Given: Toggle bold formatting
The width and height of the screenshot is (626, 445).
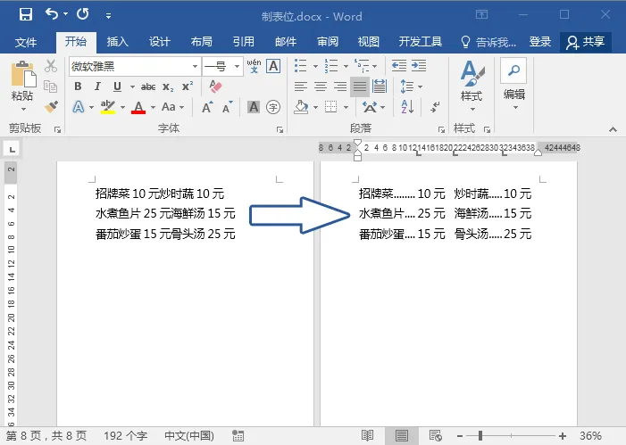Looking at the screenshot, I should click(78, 87).
